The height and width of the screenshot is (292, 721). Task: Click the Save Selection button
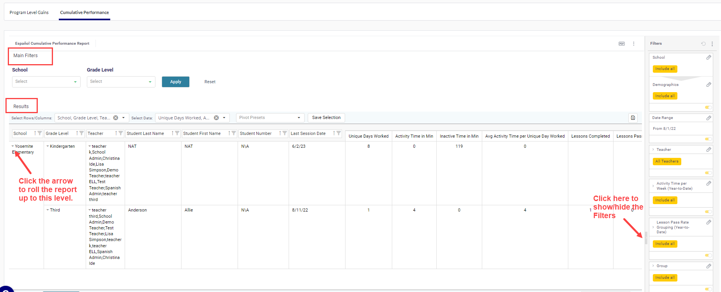(x=326, y=117)
